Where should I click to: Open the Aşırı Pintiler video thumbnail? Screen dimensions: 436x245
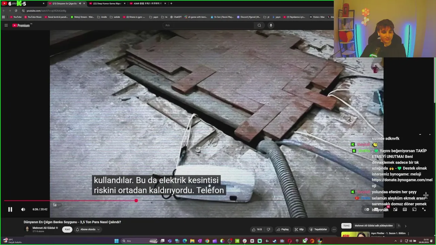(x=356, y=234)
